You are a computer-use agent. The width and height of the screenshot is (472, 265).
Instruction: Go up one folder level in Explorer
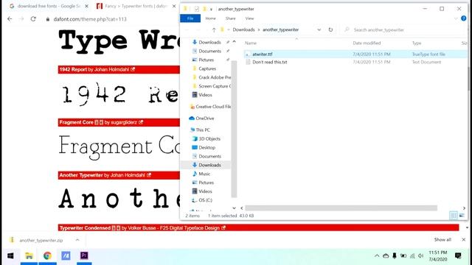(214, 29)
